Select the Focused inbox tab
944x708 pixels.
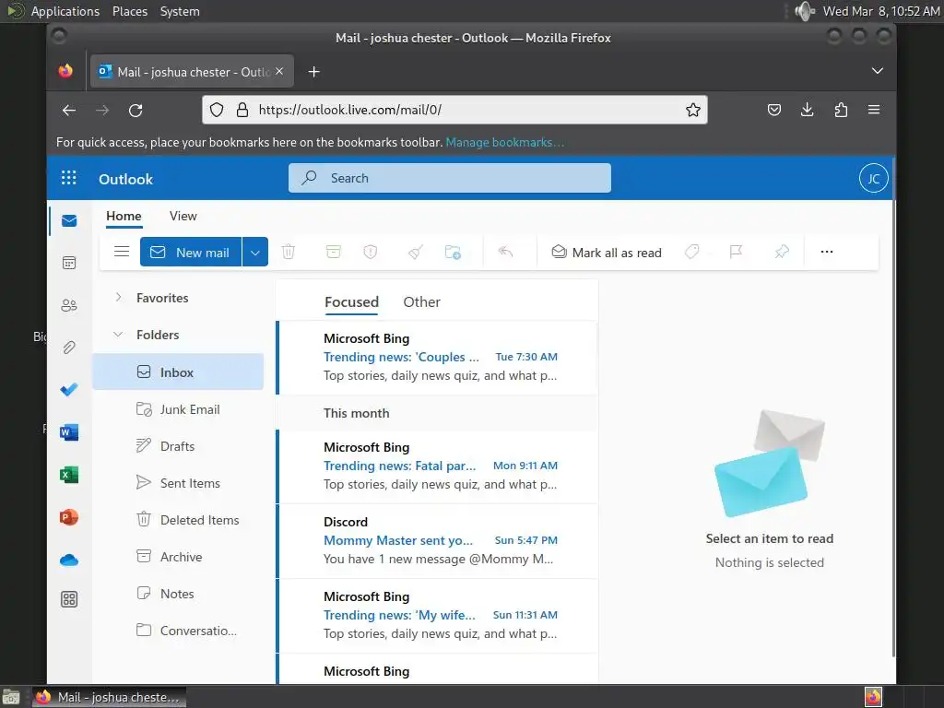point(351,301)
